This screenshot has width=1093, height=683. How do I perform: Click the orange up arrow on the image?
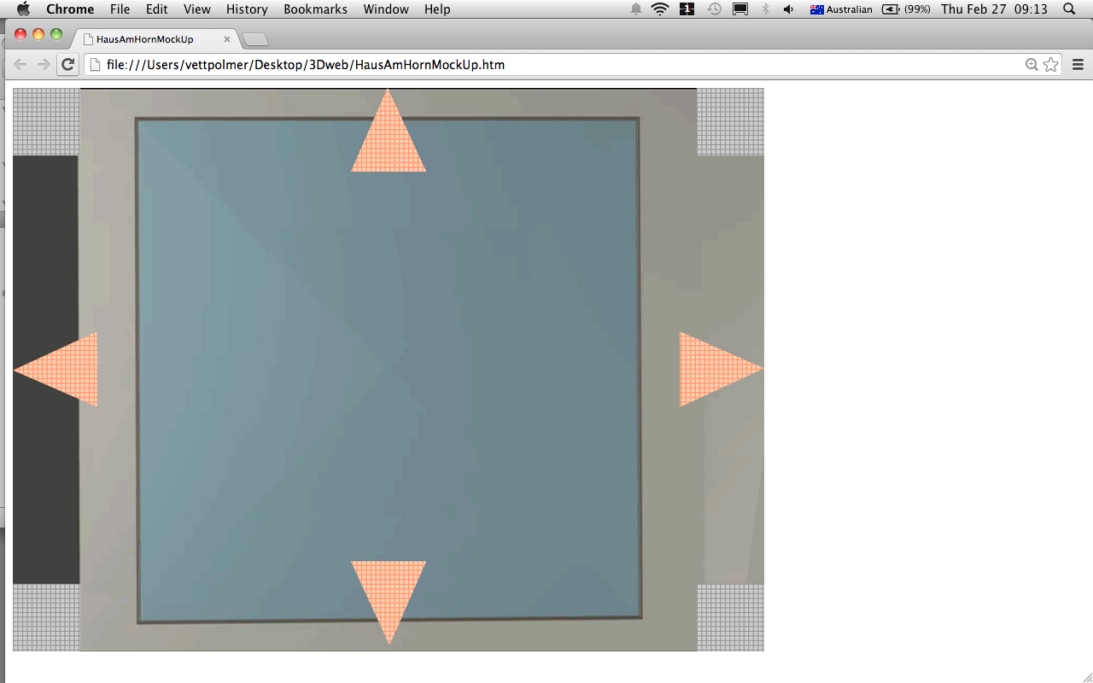coord(389,141)
